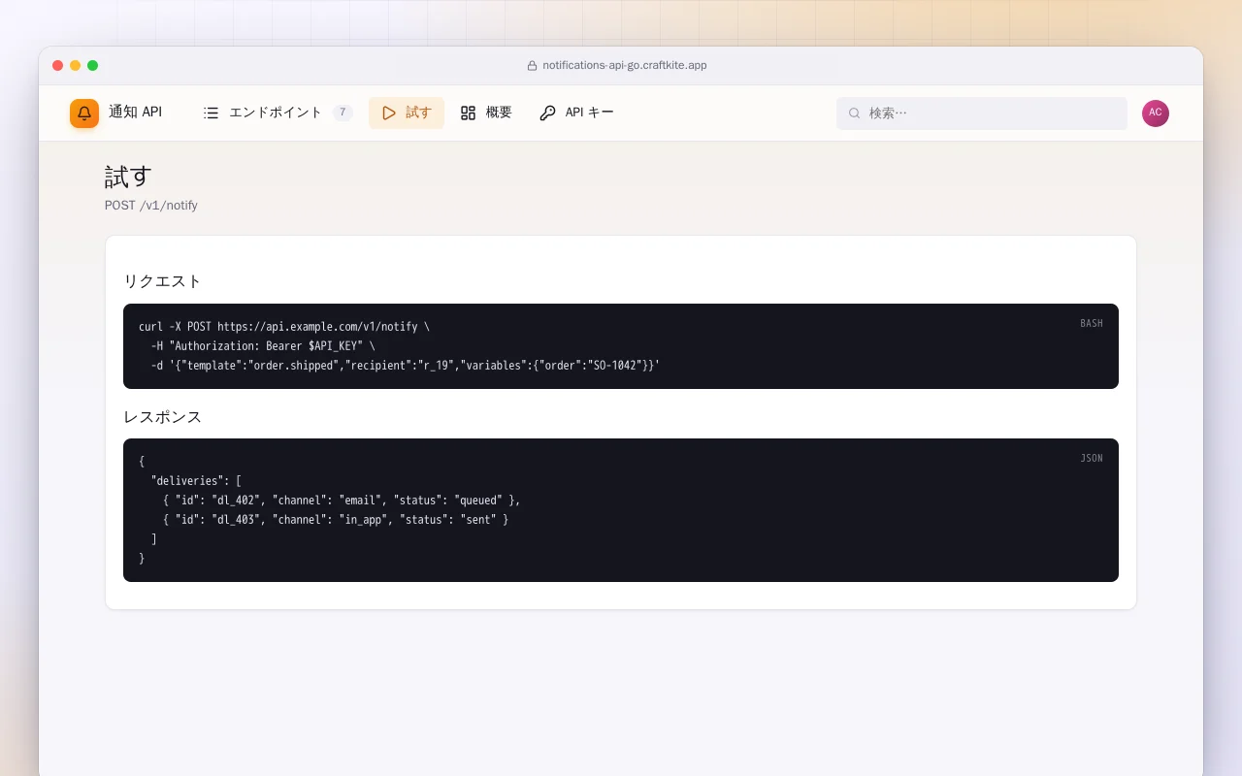
Task: Click the dl_402 email queued line
Action: pos(342,501)
